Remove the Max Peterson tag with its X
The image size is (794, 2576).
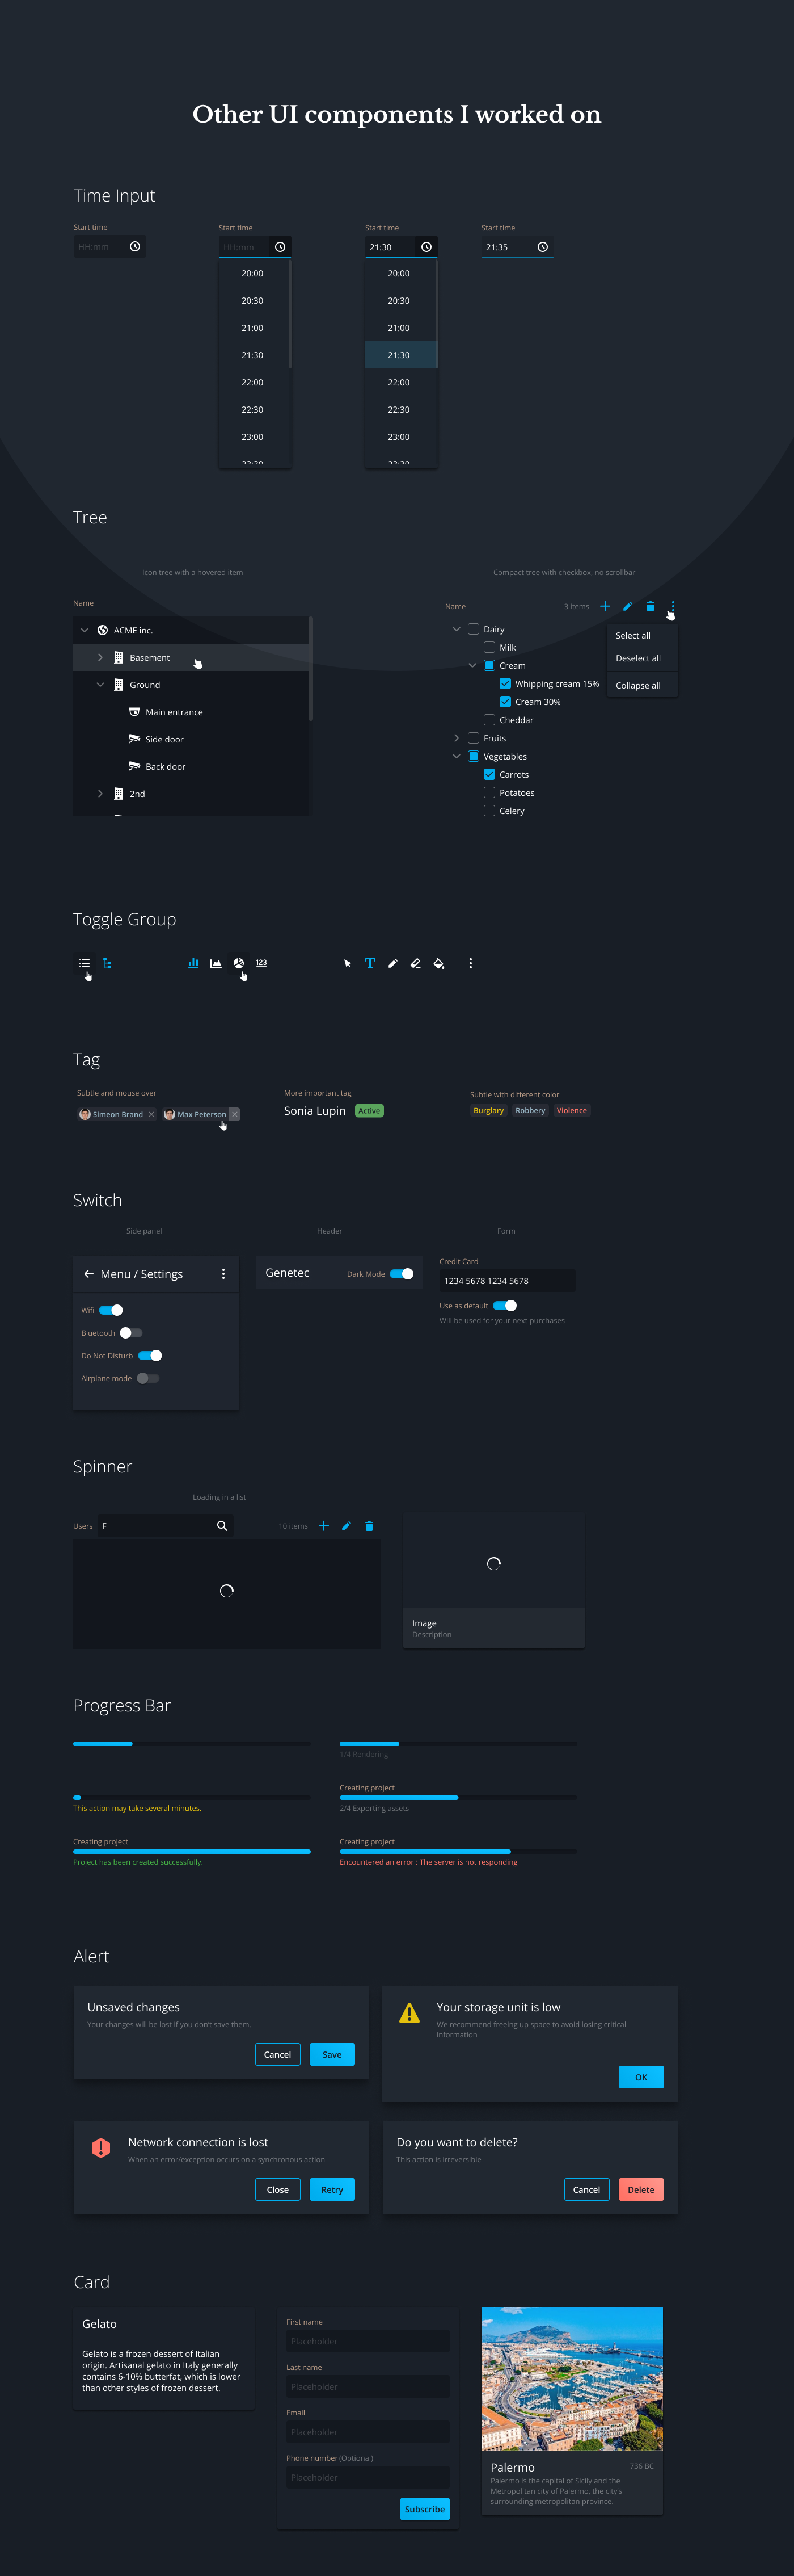[x=235, y=1114]
